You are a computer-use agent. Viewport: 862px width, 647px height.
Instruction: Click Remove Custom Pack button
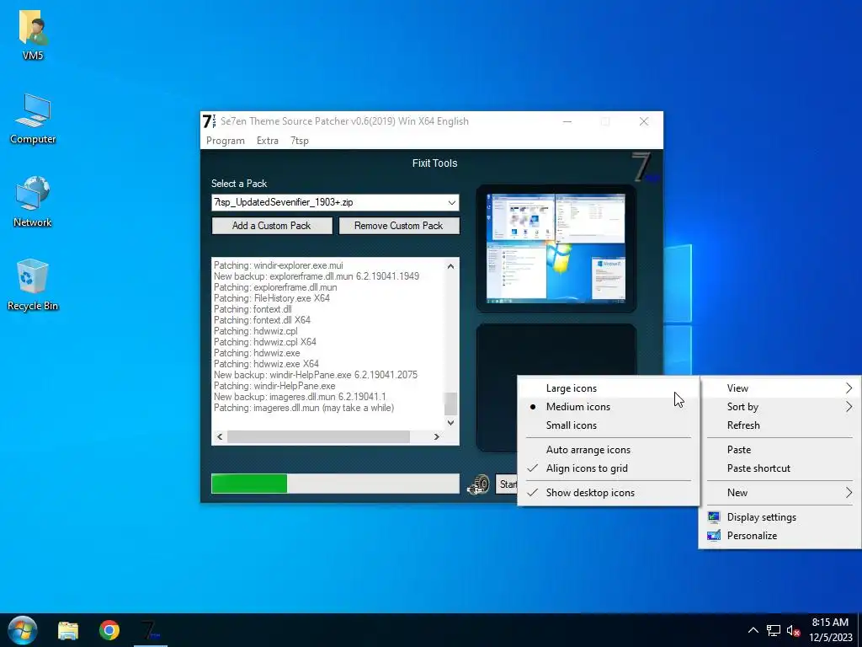coord(398,226)
